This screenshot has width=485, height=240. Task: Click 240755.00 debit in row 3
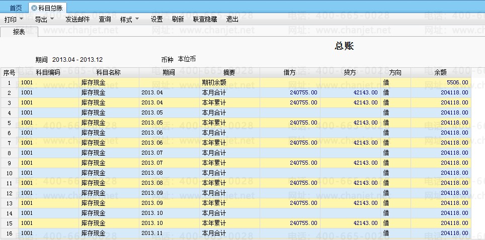289,102
